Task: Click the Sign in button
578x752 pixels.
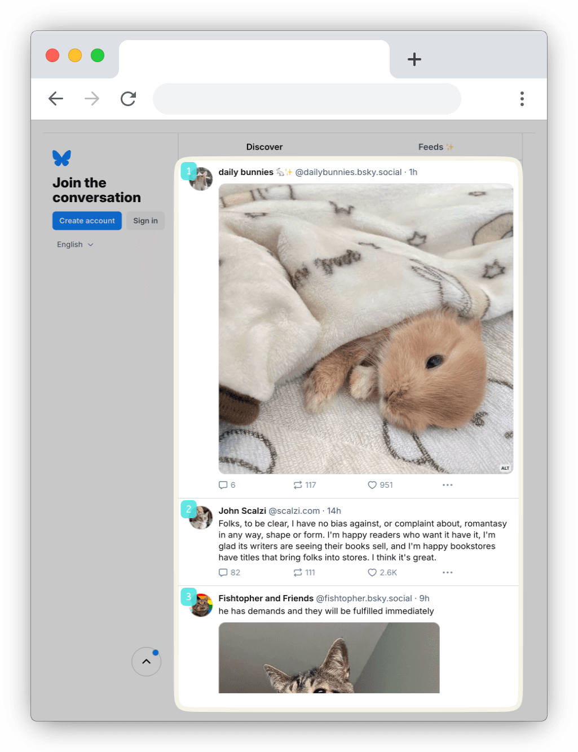Action: (x=145, y=220)
